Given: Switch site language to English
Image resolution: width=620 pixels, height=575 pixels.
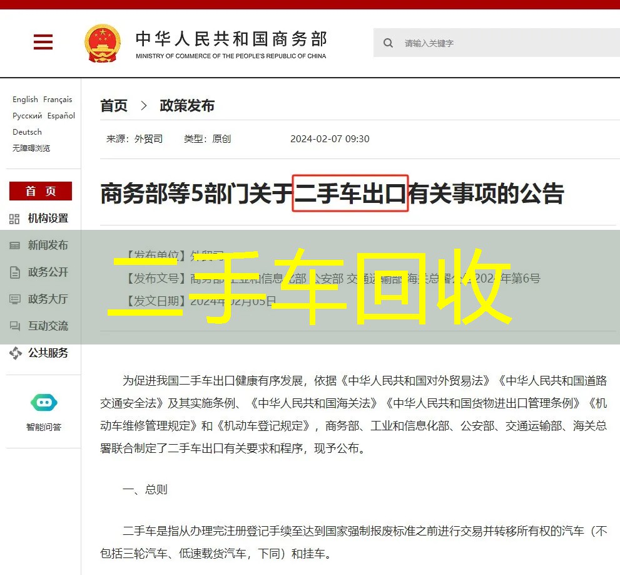Looking at the screenshot, I should coord(25,100).
